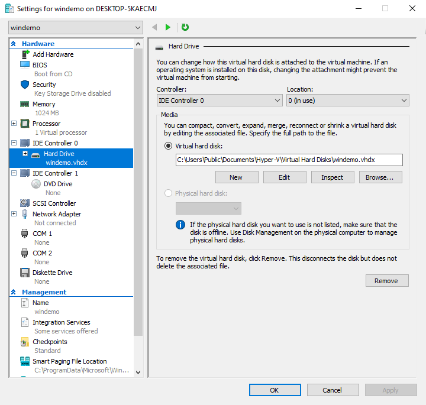Open the Controller dropdown
Viewport: 426px width, 405px height.
[219, 101]
